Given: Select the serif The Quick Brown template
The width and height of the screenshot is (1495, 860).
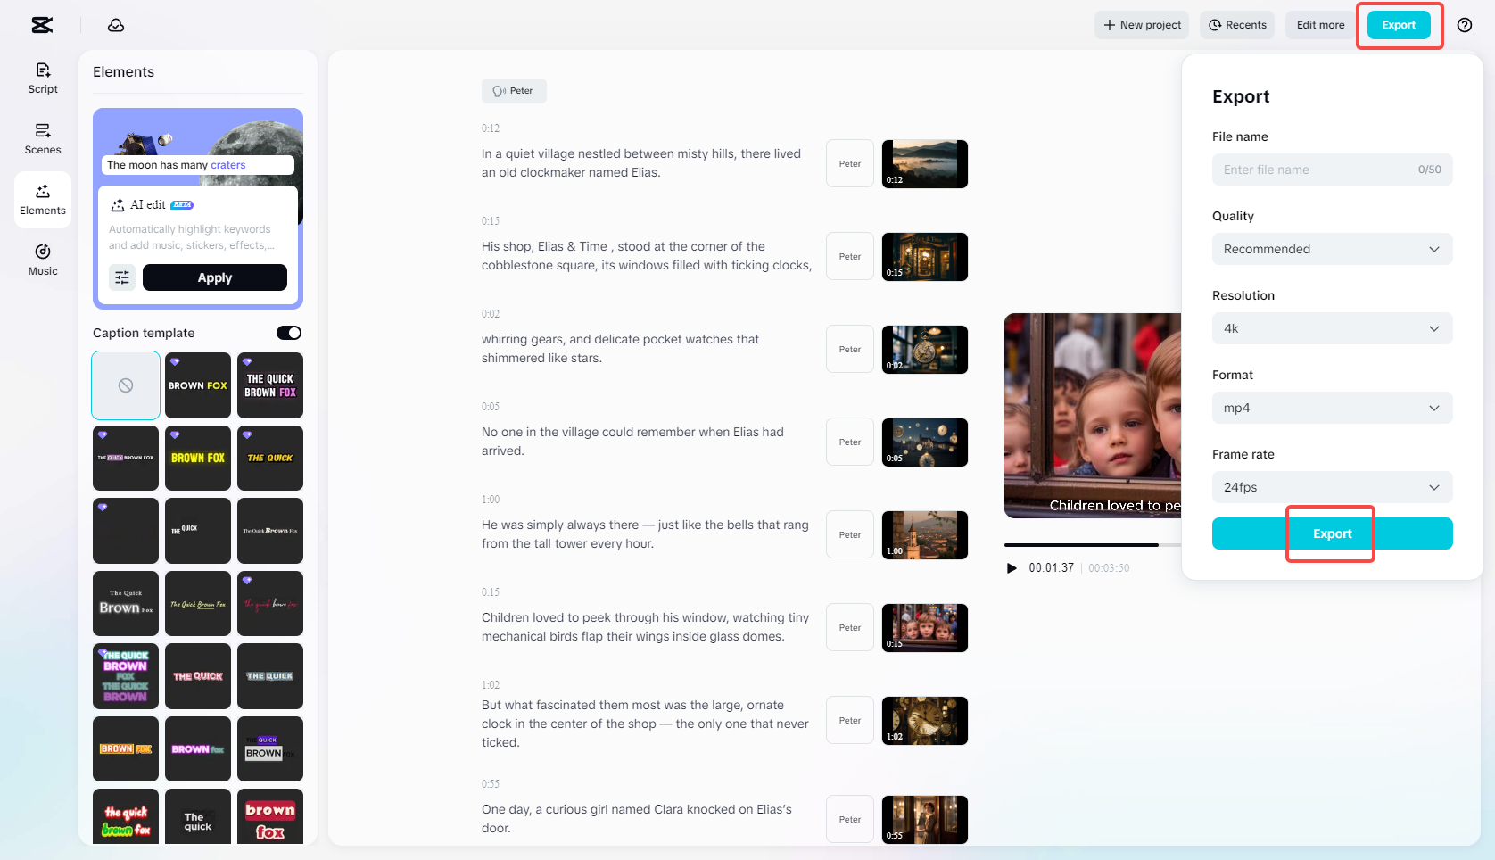Looking at the screenshot, I should [126, 603].
